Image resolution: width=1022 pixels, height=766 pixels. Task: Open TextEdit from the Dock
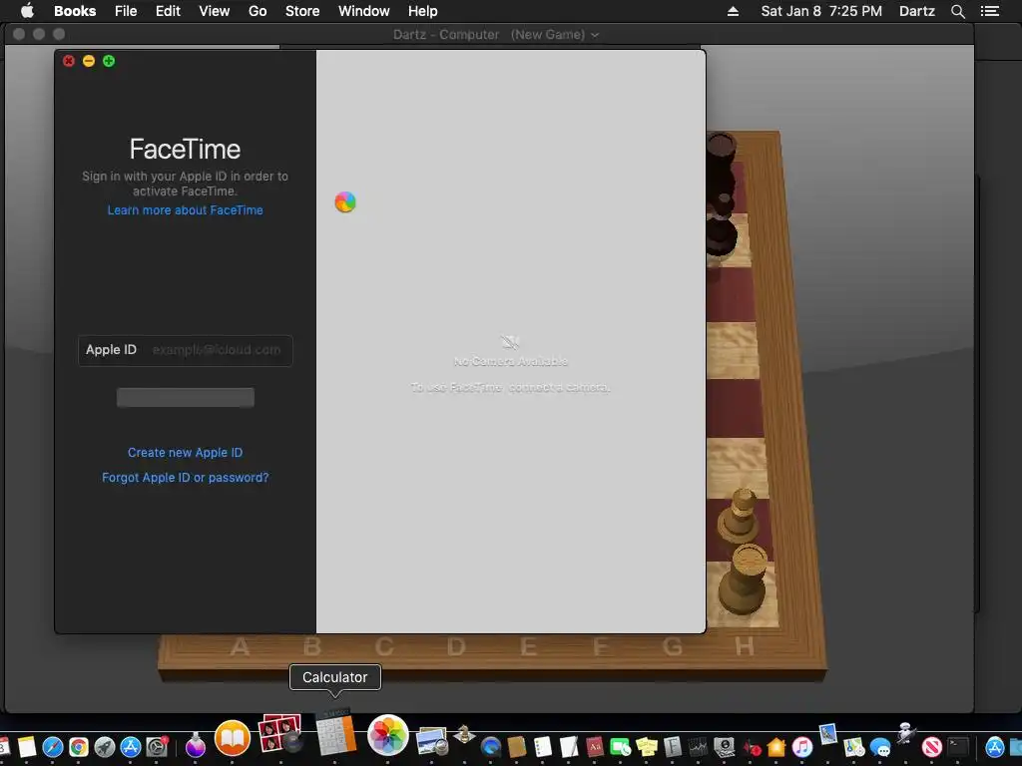(569, 746)
